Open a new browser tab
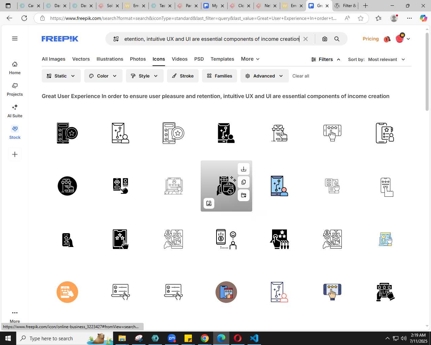Viewport: 431px width, 345px height. point(365,6)
